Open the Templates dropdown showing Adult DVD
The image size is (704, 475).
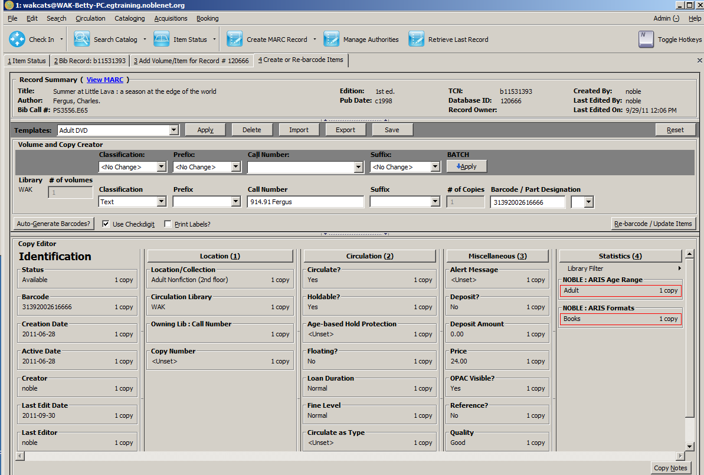[x=174, y=130]
